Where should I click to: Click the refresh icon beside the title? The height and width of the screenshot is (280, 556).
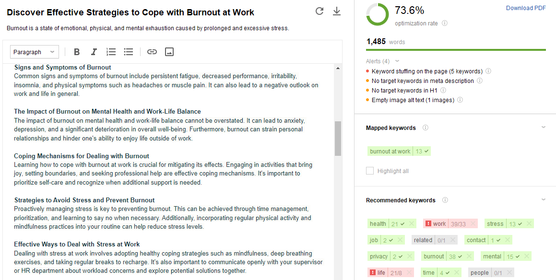[x=319, y=12]
